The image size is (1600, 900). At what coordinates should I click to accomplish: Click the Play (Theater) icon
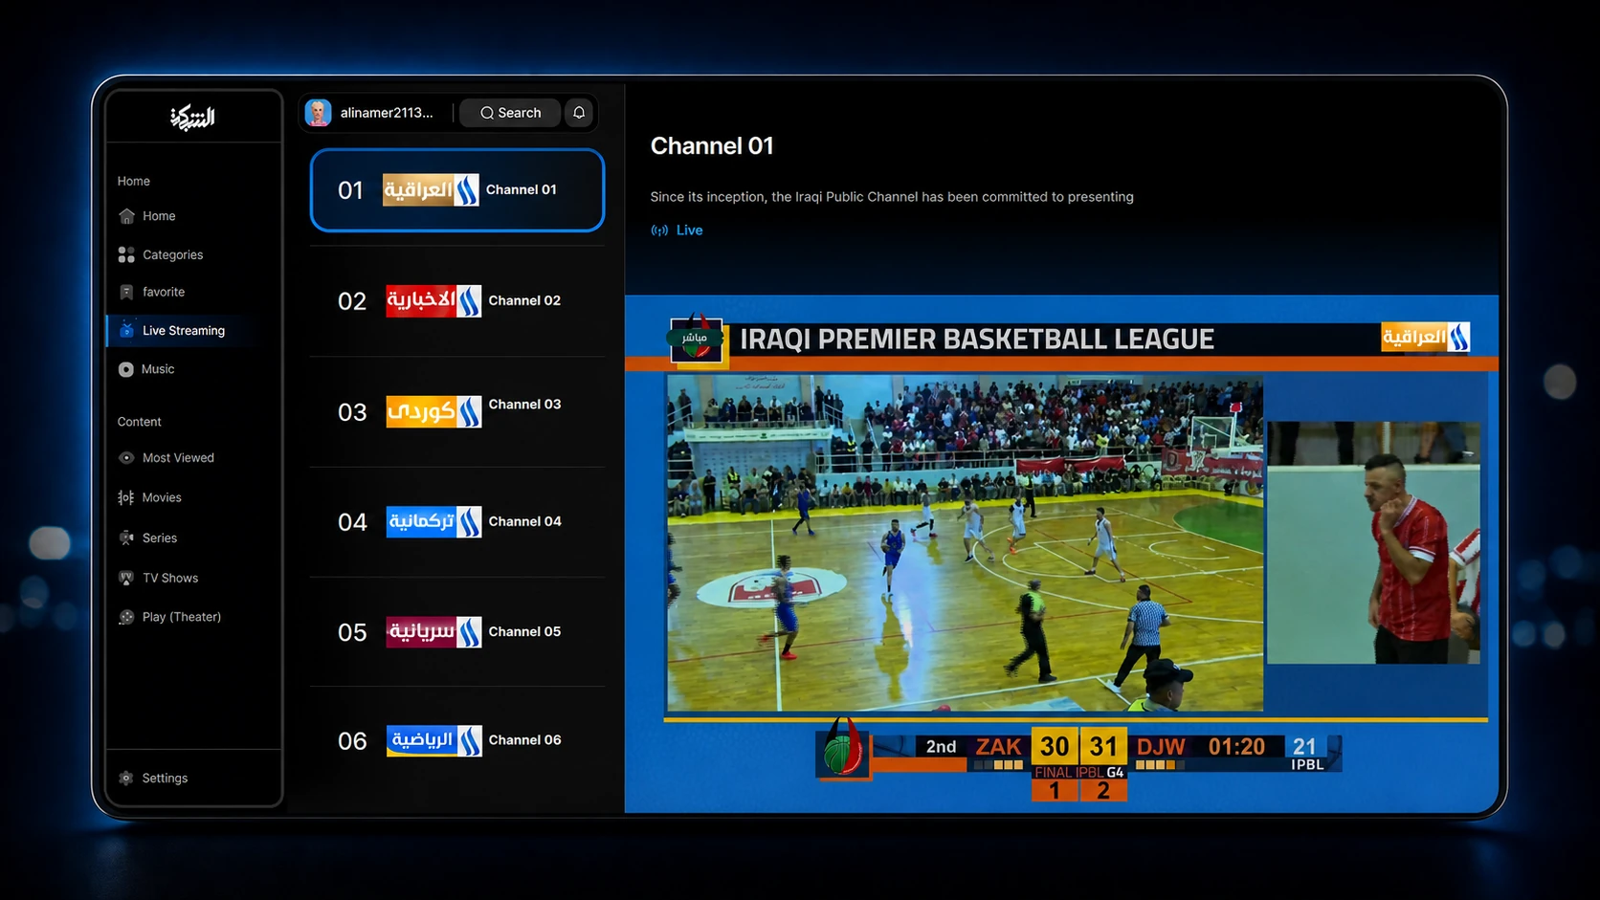pyautogui.click(x=126, y=617)
